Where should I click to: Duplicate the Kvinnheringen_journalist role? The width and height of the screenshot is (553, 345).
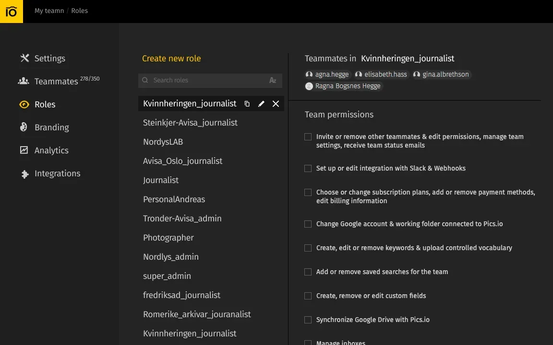click(247, 103)
